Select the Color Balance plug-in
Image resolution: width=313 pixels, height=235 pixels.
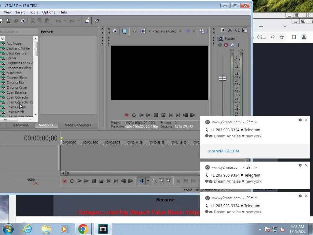pos(17,92)
